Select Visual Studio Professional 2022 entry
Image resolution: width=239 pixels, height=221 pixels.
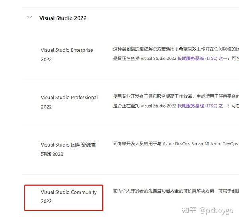[x=69, y=102]
